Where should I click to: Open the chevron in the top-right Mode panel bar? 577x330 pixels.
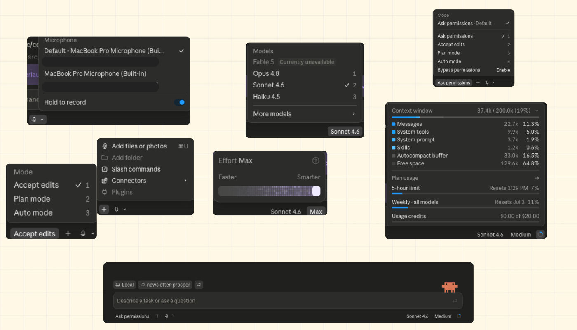pyautogui.click(x=493, y=82)
